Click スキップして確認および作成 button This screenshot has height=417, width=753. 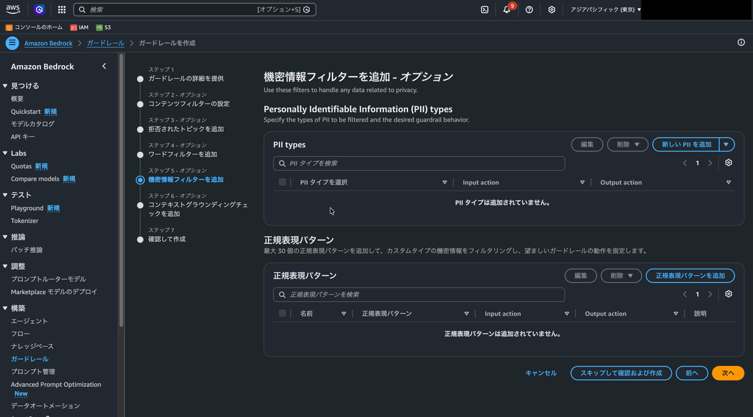[x=621, y=373]
